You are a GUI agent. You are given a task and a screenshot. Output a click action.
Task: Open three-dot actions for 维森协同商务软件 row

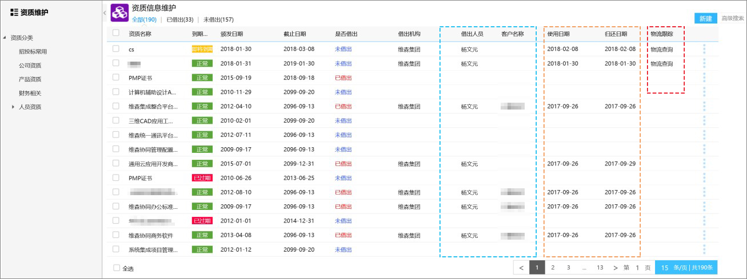coord(704,235)
